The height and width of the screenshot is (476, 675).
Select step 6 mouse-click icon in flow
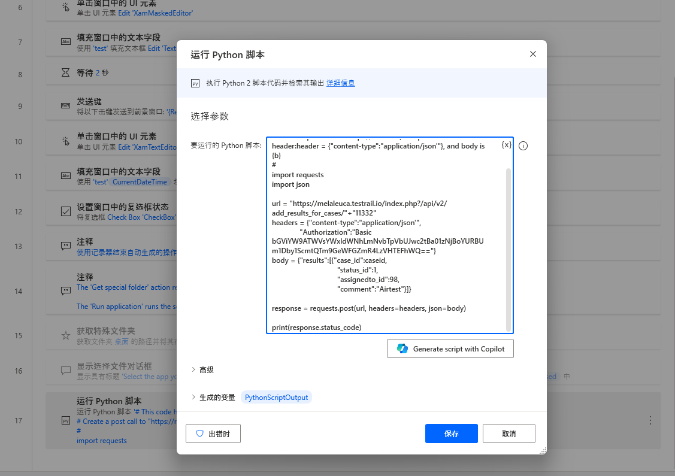coord(65,7)
